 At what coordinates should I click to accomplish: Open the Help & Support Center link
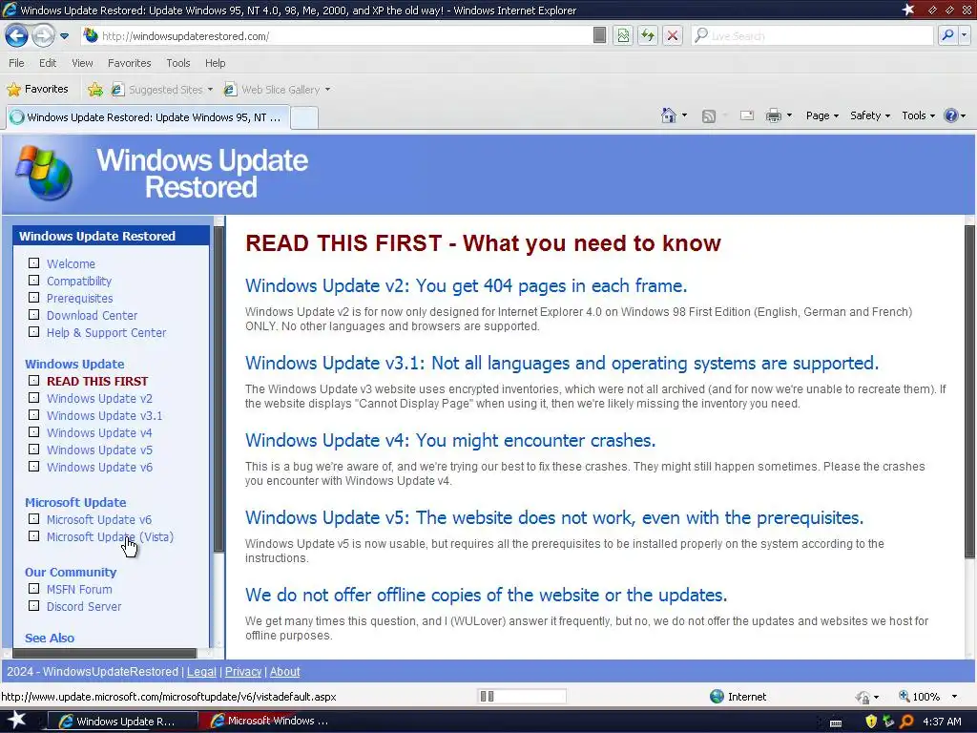(x=107, y=333)
